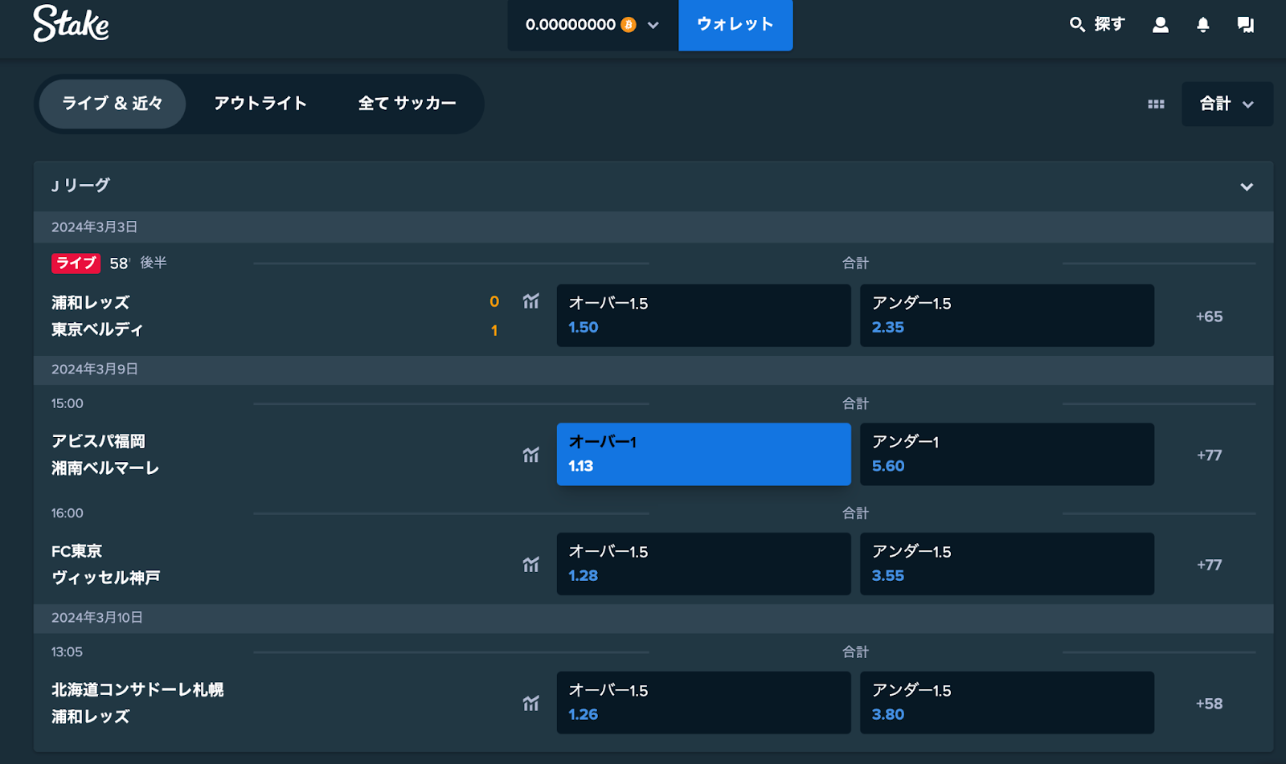Deselect the オーバー1 1.13 bet
This screenshot has height=764, width=1286.
click(x=703, y=454)
